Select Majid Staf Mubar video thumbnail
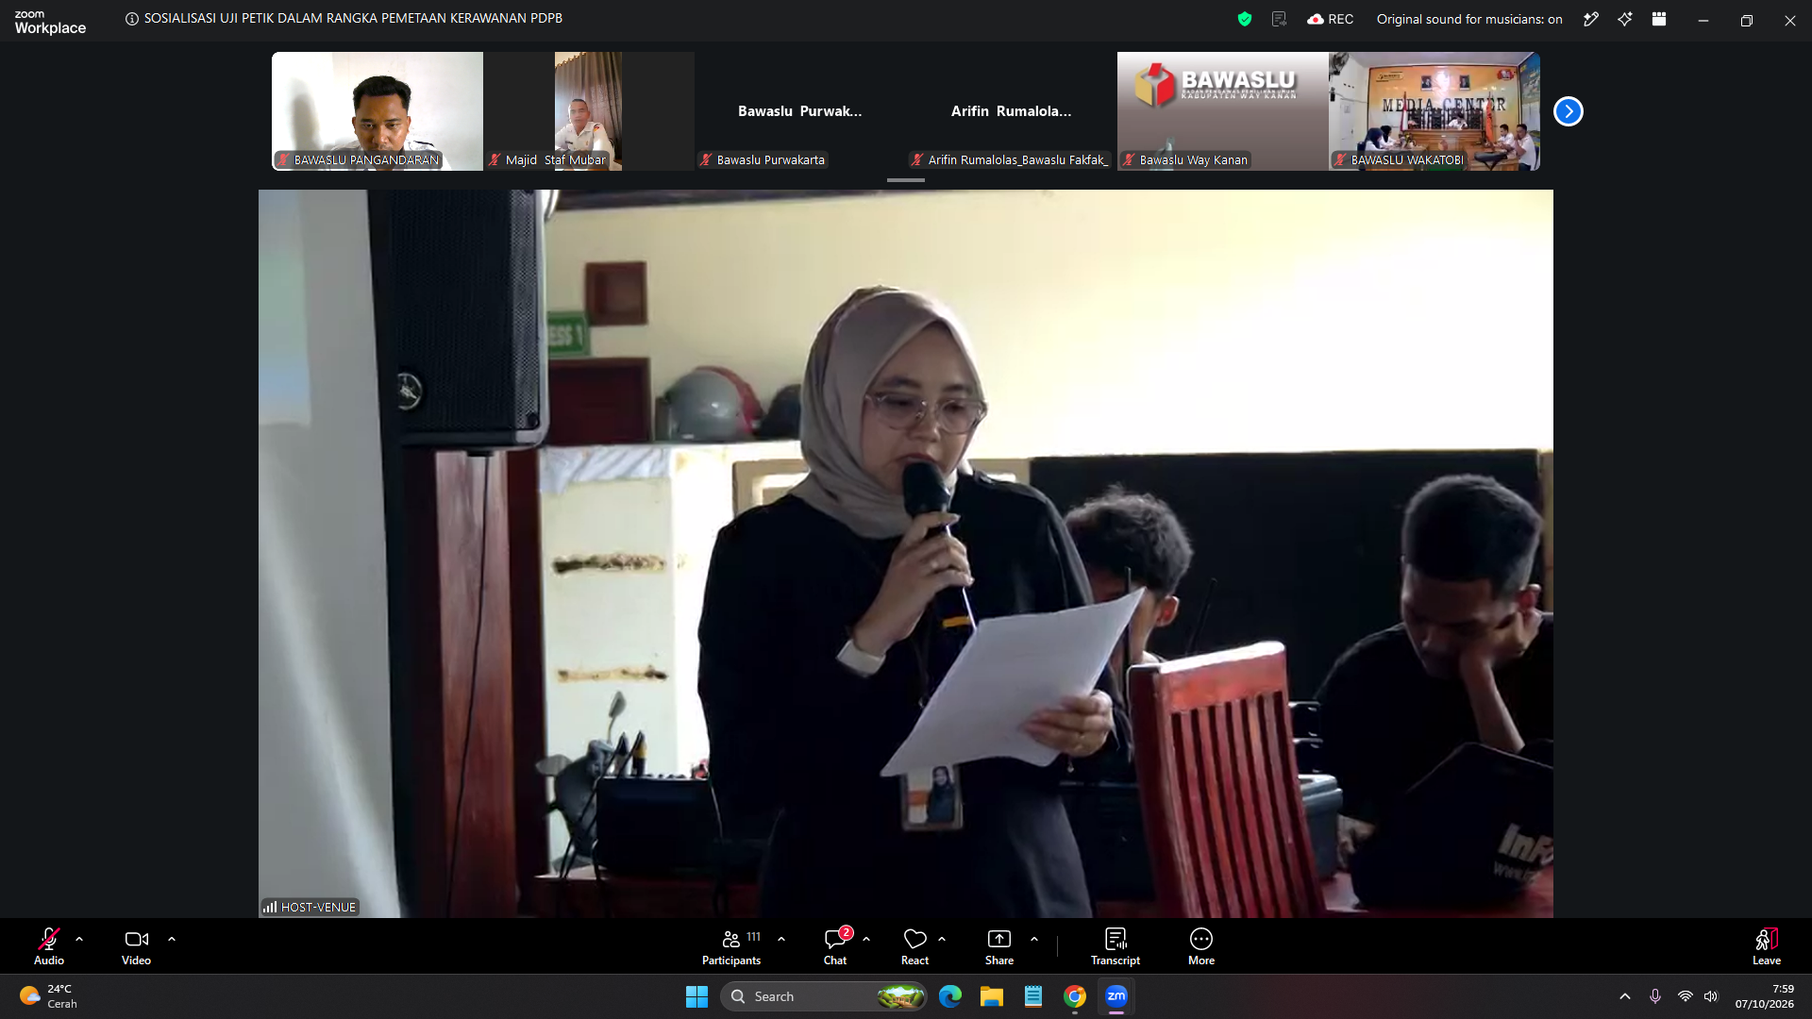 (589, 111)
